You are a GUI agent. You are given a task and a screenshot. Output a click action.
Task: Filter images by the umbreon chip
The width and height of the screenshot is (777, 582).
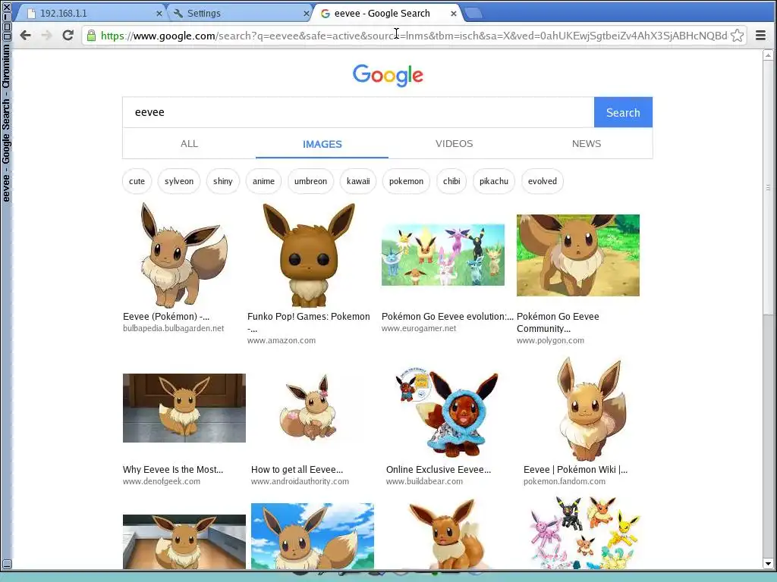click(310, 181)
